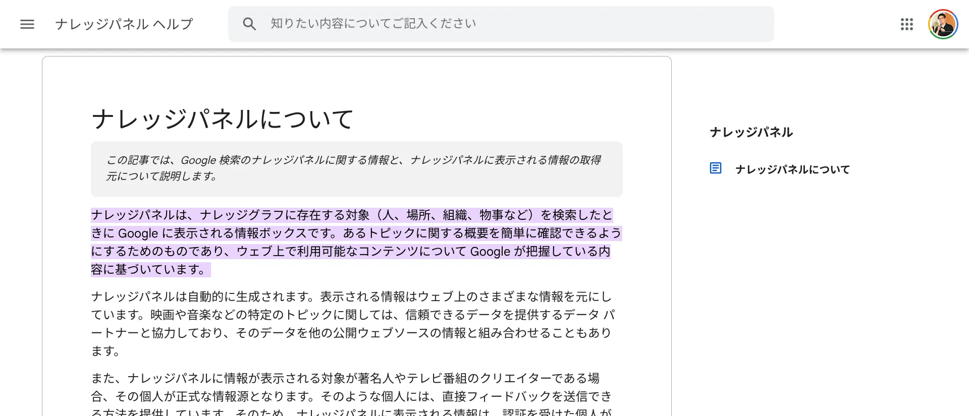Image resolution: width=969 pixels, height=416 pixels.
Task: Open the account profile avatar
Action: 943,24
